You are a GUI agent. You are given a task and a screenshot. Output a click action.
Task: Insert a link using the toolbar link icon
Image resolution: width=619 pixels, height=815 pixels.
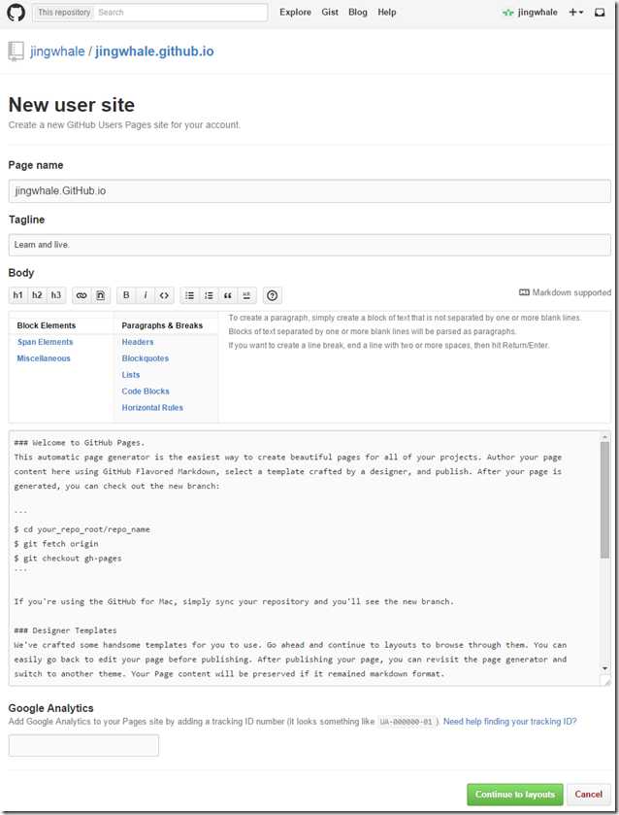pos(81,295)
